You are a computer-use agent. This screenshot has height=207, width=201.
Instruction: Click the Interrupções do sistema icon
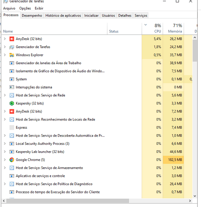(12, 87)
